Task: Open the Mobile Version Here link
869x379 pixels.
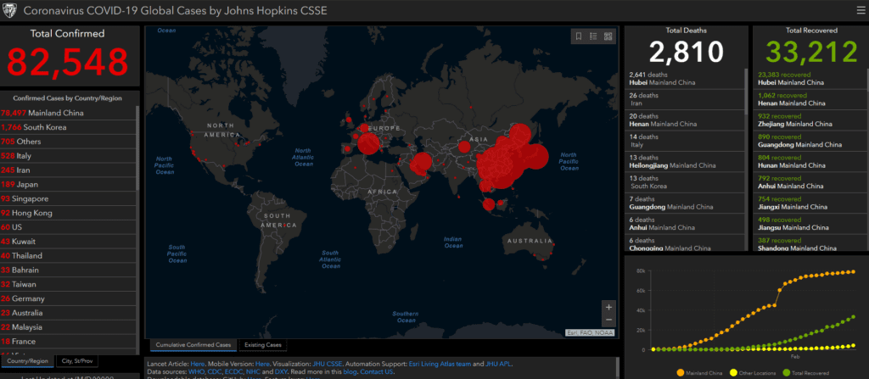Action: click(262, 364)
